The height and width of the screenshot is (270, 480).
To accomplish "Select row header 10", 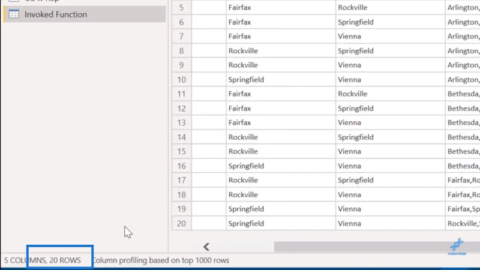I will pos(182,80).
